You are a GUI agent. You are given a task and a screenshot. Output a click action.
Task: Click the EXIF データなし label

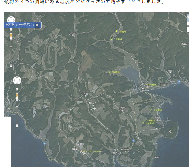click(20, 25)
